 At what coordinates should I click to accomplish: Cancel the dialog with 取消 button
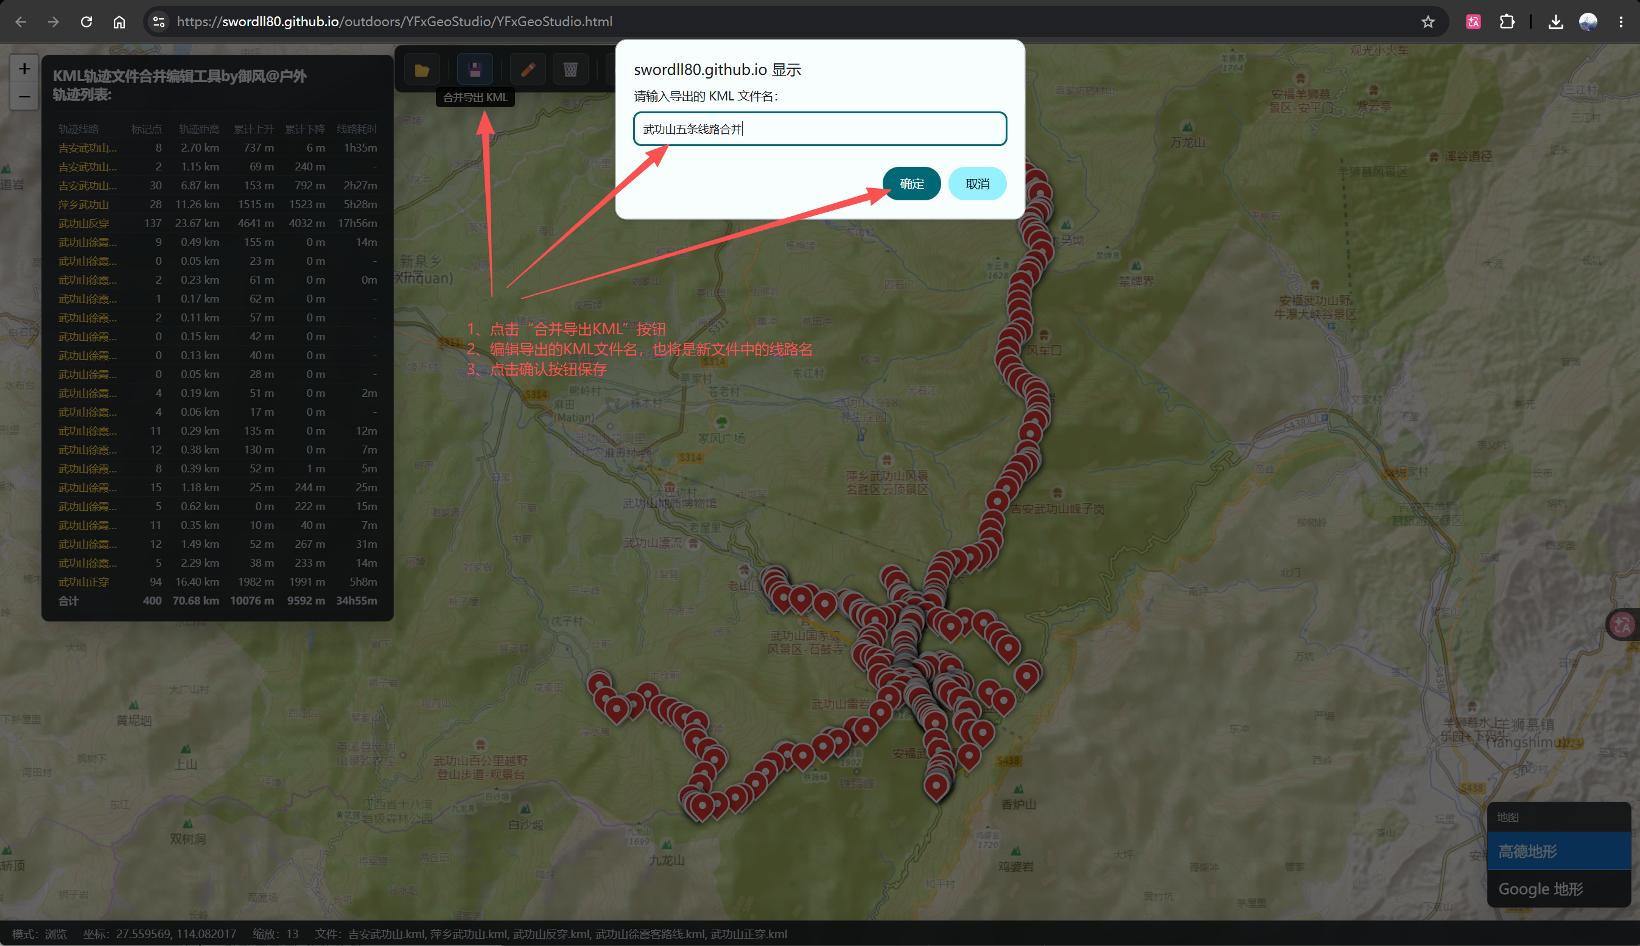click(977, 184)
